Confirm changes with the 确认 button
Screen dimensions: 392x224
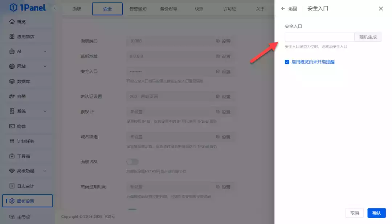coord(376,213)
